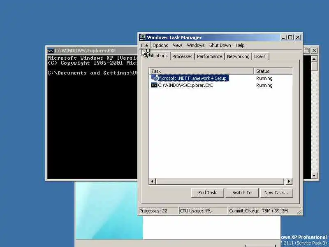Click the Copyright 1985-2001 line in console
Screen dimensions: 329x247
tap(93, 63)
